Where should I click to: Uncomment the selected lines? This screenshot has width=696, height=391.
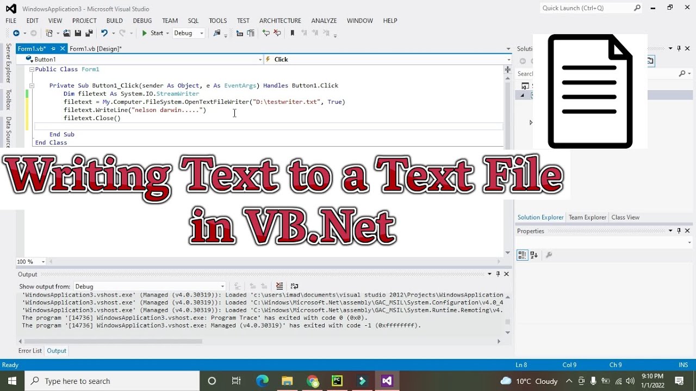point(277,33)
